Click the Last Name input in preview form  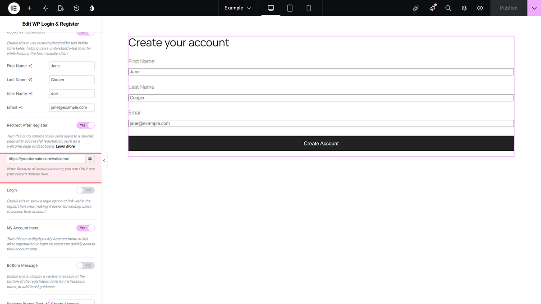321,98
